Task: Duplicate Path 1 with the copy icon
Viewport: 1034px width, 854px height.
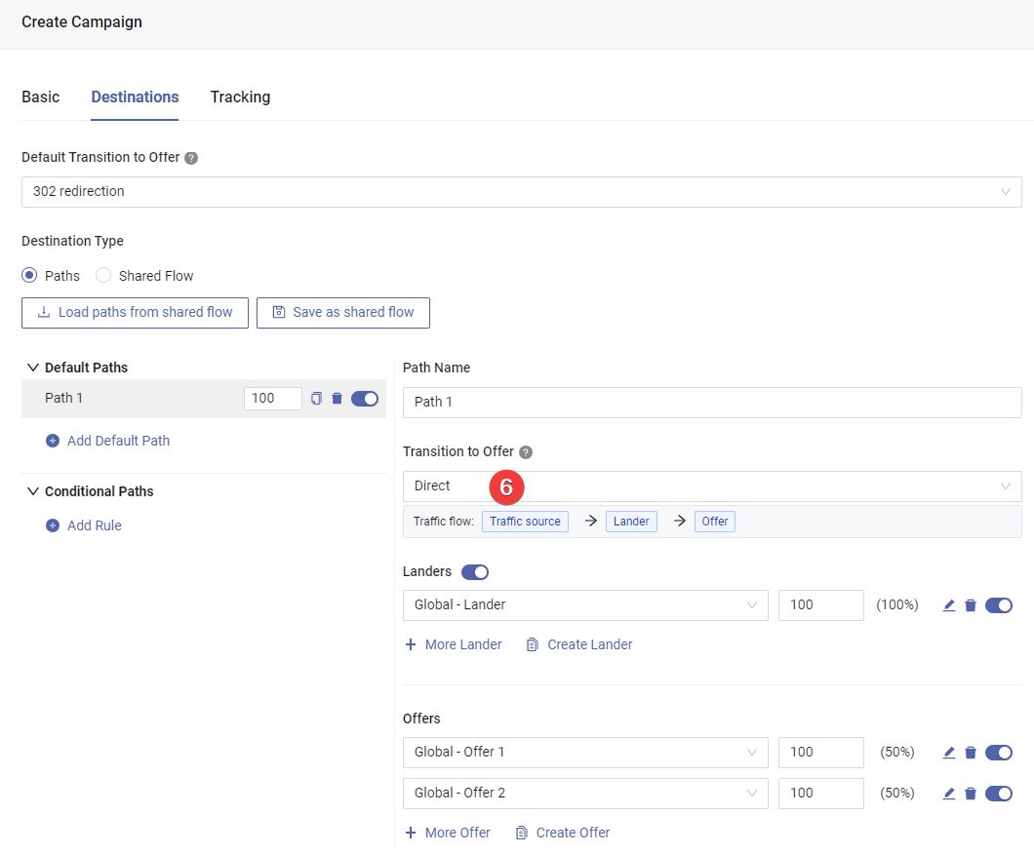Action: click(316, 398)
